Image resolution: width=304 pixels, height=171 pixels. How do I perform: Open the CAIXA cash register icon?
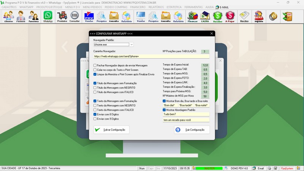(x=206, y=17)
